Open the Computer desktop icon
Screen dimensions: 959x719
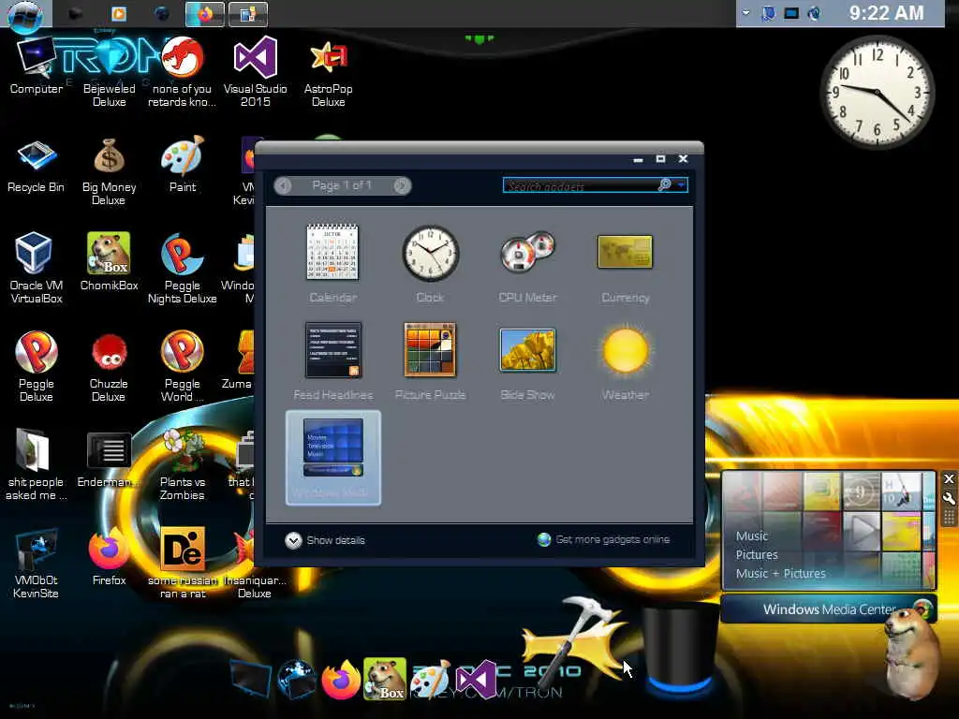[37, 66]
